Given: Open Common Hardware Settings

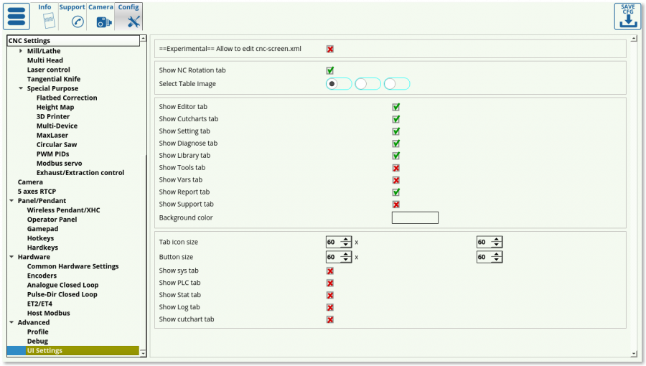Looking at the screenshot, I should coord(73,266).
